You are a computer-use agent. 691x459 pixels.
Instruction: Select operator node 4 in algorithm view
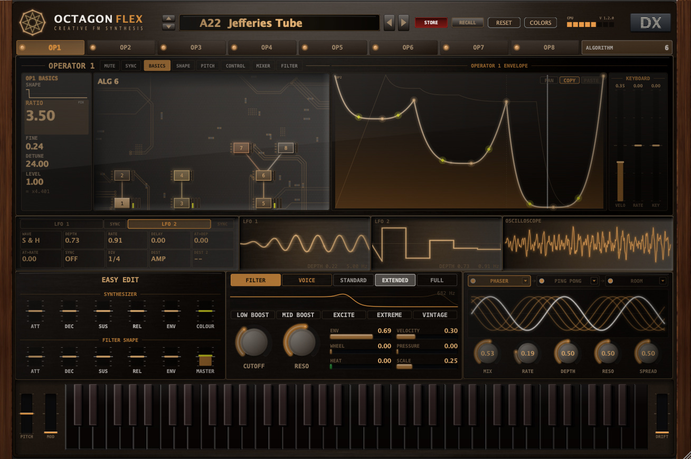coord(182,175)
